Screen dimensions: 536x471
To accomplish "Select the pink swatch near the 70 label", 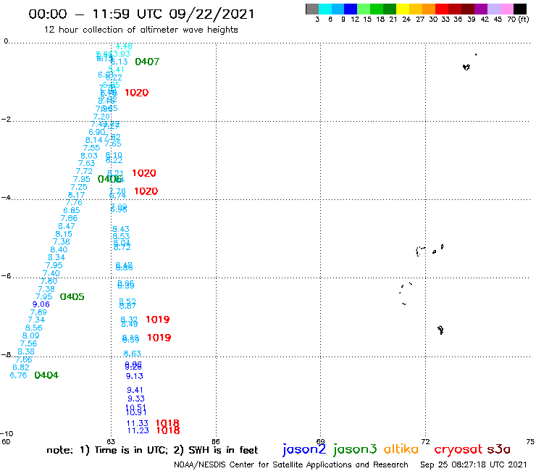I will pos(507,9).
